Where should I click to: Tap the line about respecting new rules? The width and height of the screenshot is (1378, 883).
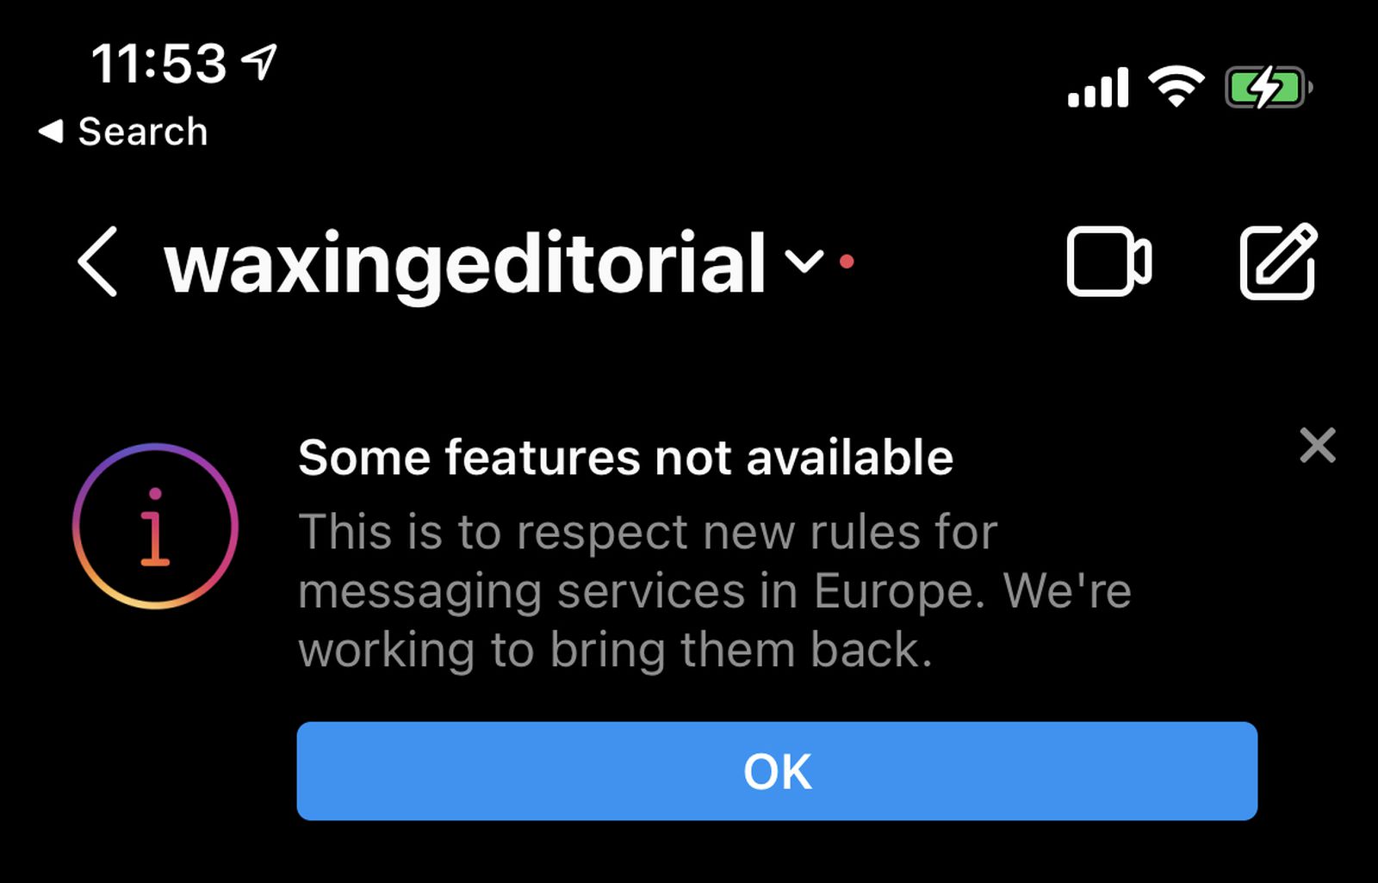(x=648, y=533)
